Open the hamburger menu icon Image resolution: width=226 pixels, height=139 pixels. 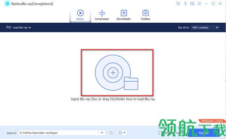tap(199, 3)
